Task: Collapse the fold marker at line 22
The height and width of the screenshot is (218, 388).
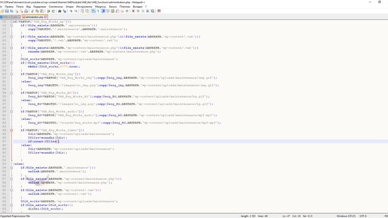Action: [12, 48]
